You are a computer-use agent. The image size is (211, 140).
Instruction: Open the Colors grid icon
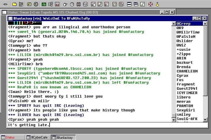click(x=78, y=4)
